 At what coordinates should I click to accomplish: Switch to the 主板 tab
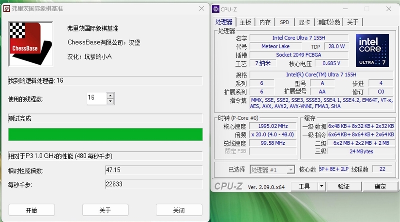tap(245, 22)
